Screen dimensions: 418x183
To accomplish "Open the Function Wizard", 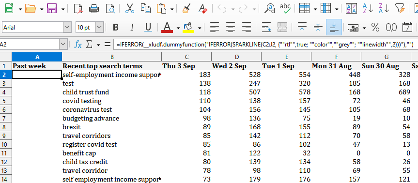I will pyautogui.click(x=78, y=45).
